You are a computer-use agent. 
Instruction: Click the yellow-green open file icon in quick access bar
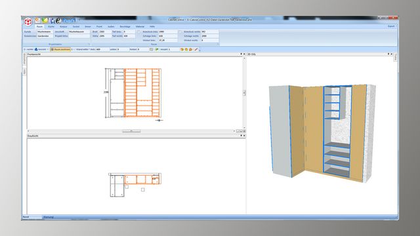point(45,20)
